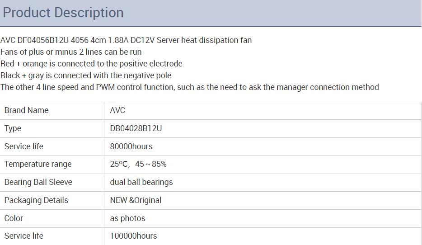Click the PWM control function sentence
Screen dimensions: 422x245
pyautogui.click(x=190, y=87)
